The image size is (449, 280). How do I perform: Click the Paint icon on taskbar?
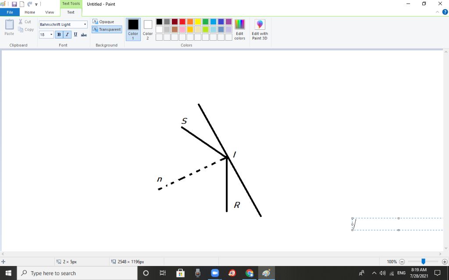(267, 273)
